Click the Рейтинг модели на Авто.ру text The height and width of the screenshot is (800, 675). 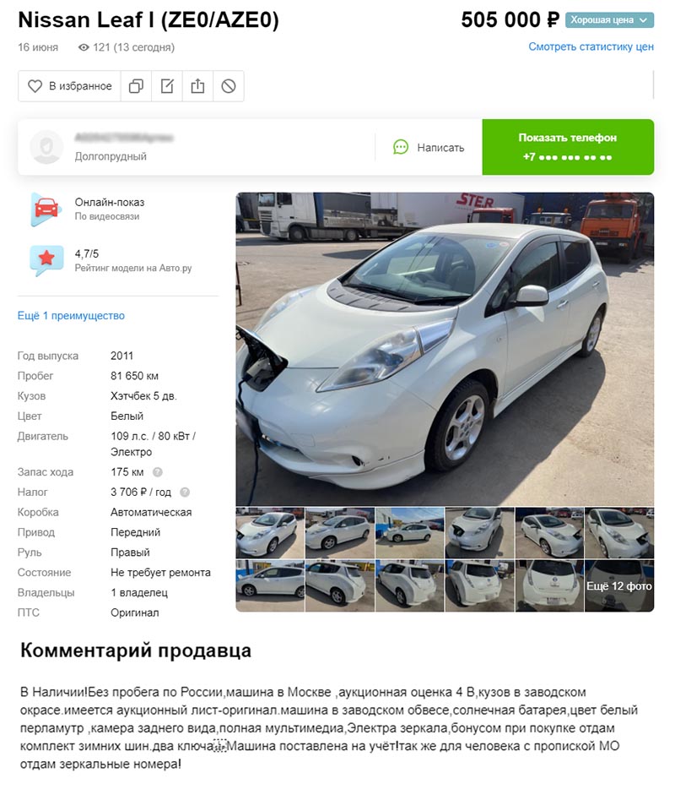point(133,268)
